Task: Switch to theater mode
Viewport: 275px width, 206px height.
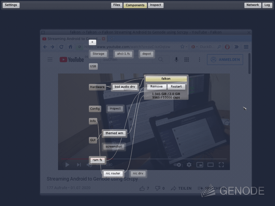Action: (210, 165)
